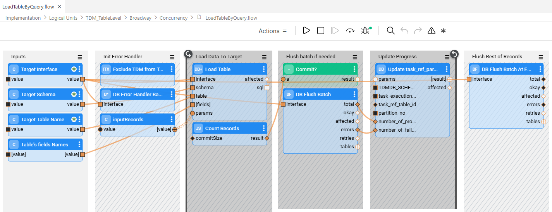Select the DB Flush Batch At End tables port
Screen dimensions: 552x212
(543, 122)
